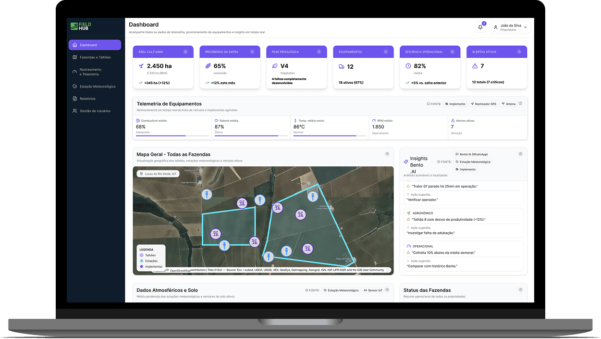Enable the Antena source filter chip
The image size is (601, 339).
(x=509, y=103)
